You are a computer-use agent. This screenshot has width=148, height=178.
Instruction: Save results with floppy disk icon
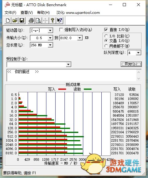pyautogui.click(x=22, y=21)
